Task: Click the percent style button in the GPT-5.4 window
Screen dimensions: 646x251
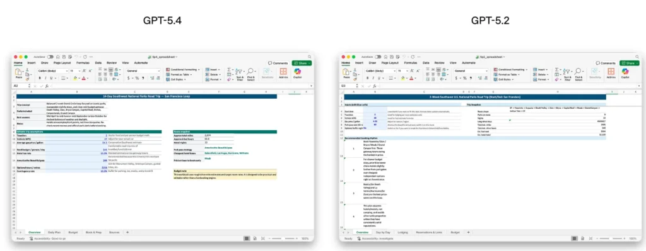Action: click(x=136, y=78)
